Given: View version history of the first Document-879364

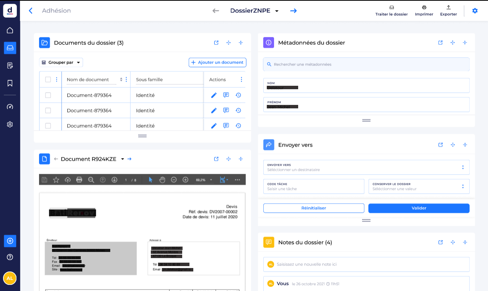Looking at the screenshot, I should click(x=238, y=95).
